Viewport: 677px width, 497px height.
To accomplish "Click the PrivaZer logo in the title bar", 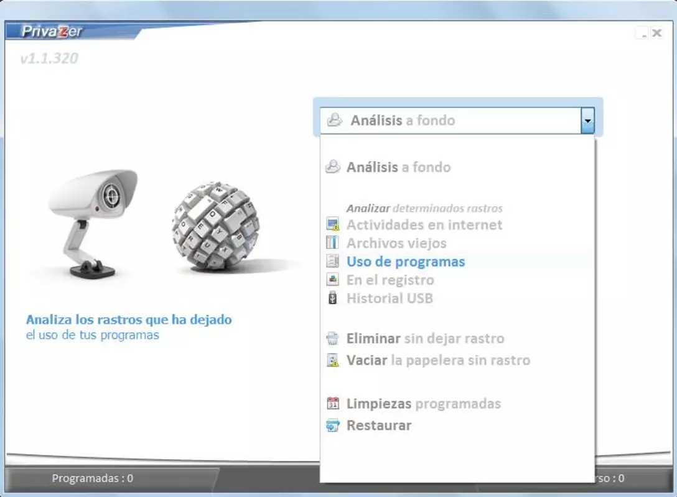I will pos(52,31).
